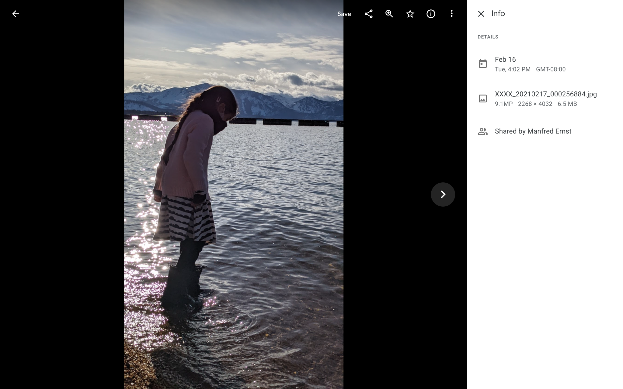
Task: Click Save button to save photo
Action: point(343,13)
